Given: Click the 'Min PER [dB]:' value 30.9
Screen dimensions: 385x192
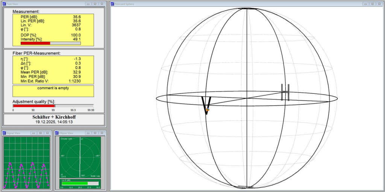Looking at the screenshot, I should tap(77, 76).
